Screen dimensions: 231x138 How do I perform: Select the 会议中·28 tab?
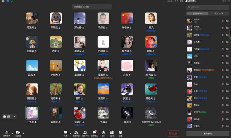tap(197, 13)
